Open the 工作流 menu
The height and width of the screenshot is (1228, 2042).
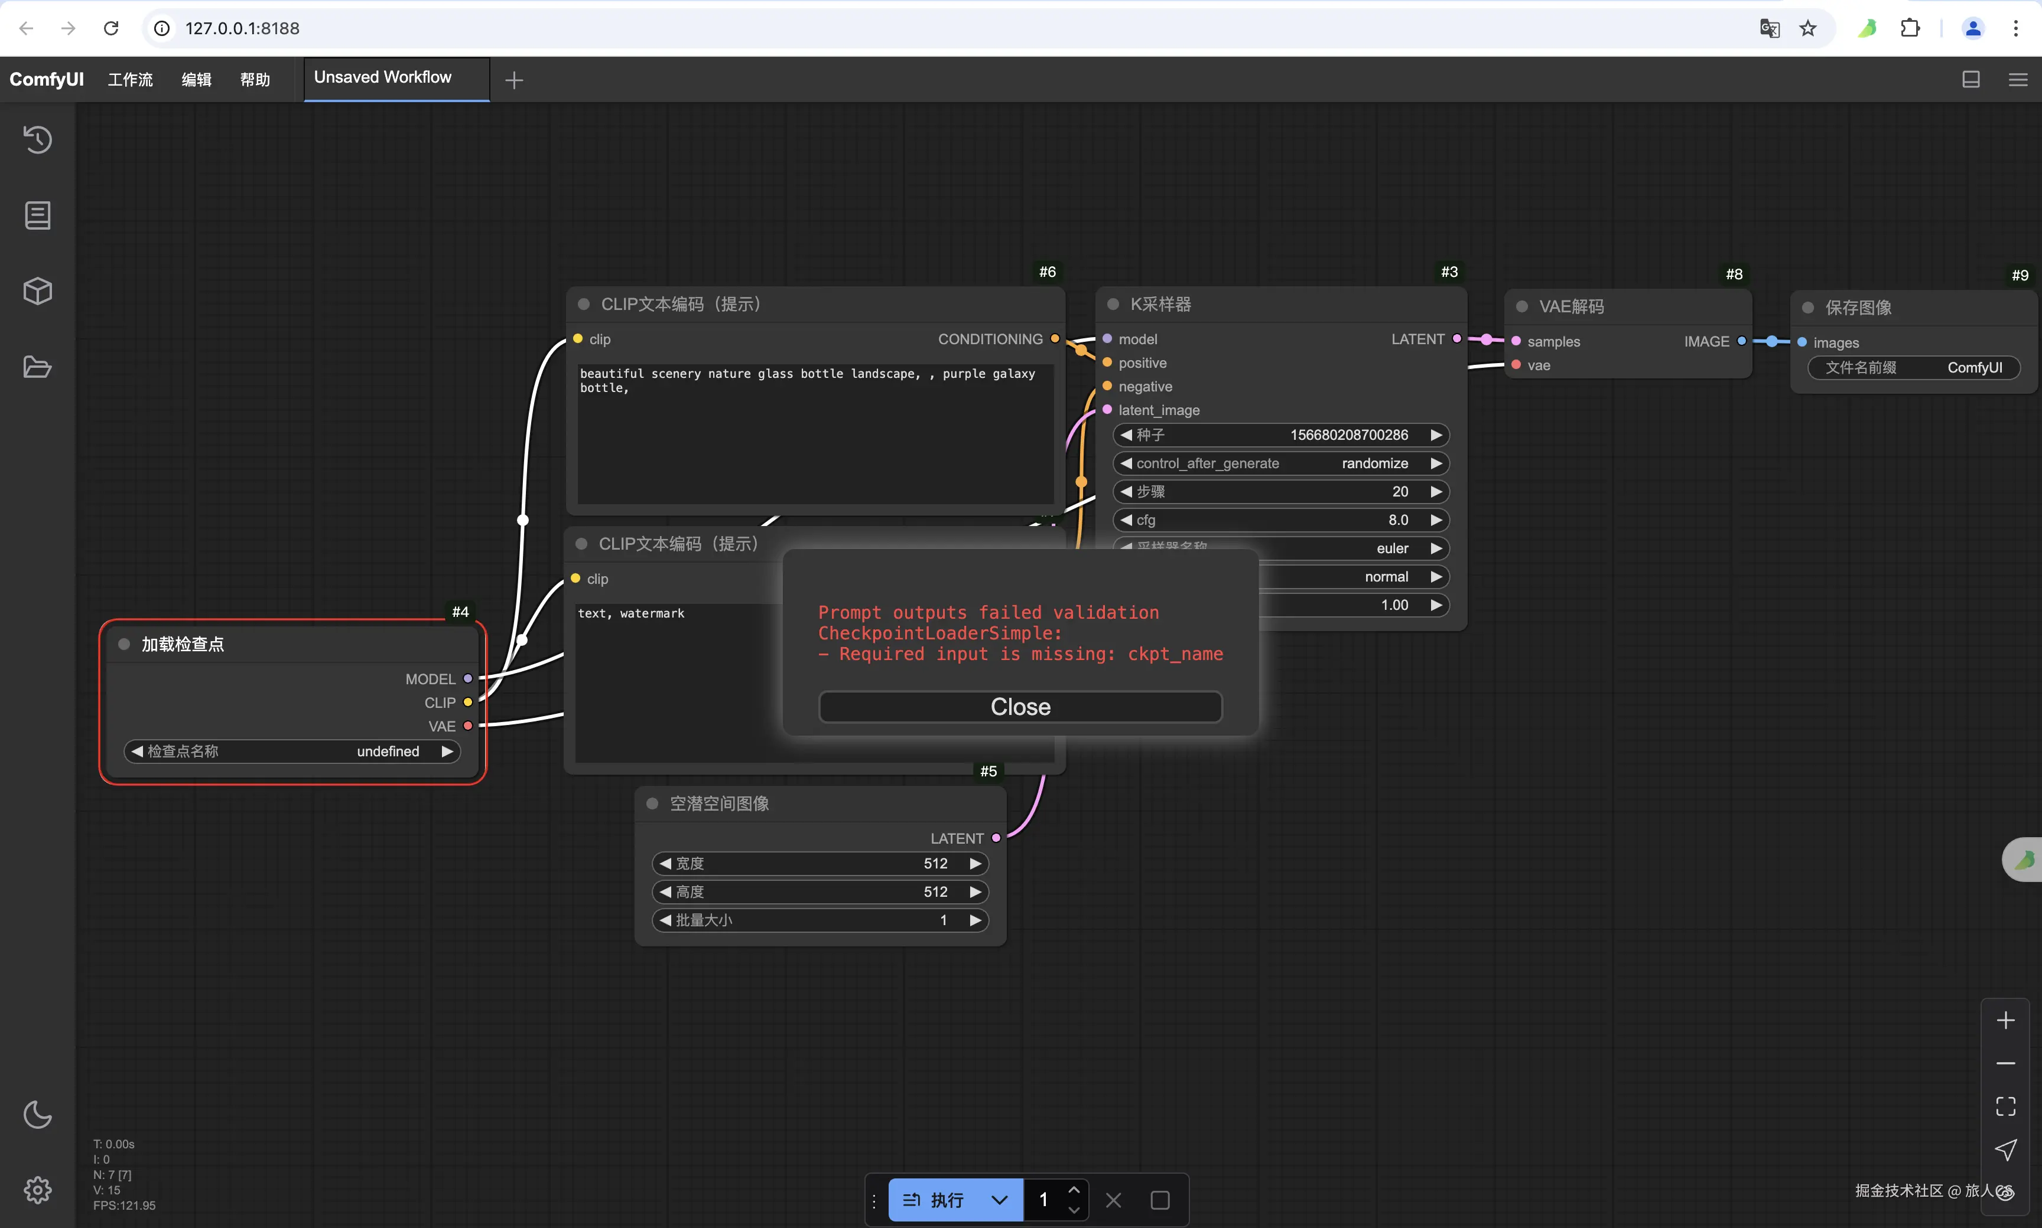click(130, 80)
